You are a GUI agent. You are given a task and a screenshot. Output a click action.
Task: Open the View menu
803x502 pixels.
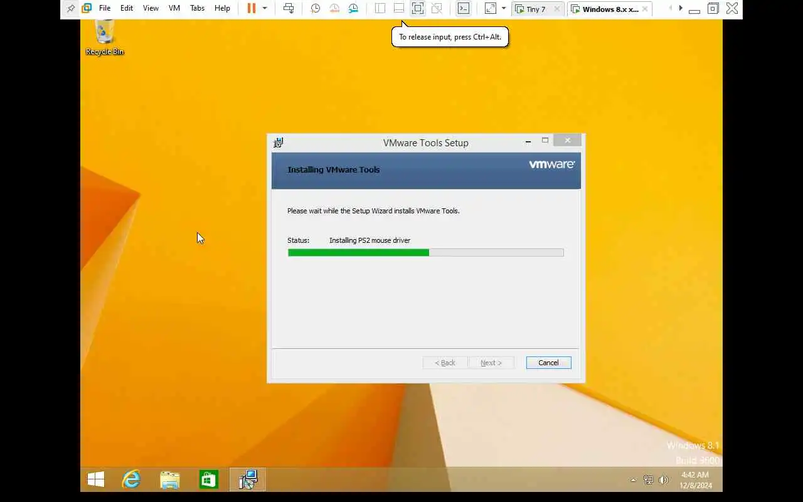[x=151, y=8]
